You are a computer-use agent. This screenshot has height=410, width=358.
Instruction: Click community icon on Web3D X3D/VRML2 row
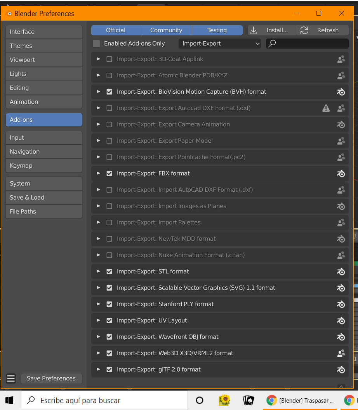341,353
